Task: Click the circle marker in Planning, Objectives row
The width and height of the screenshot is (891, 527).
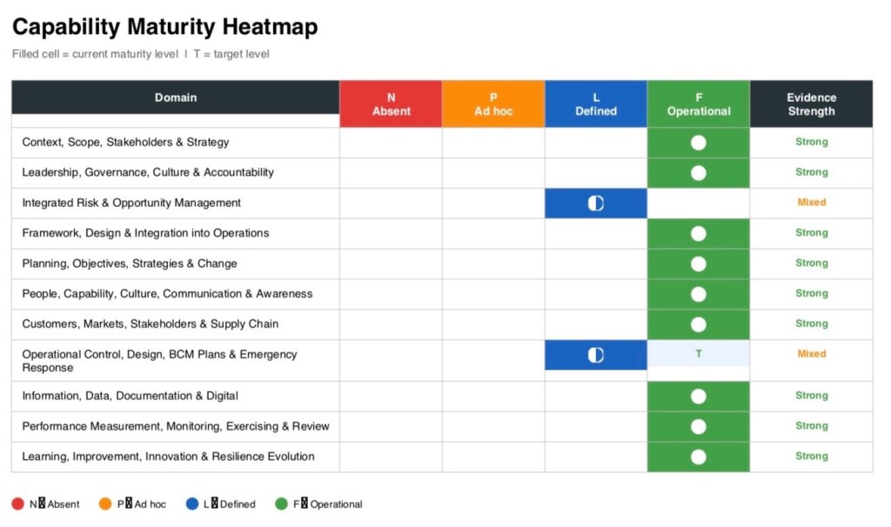Action: coord(698,264)
